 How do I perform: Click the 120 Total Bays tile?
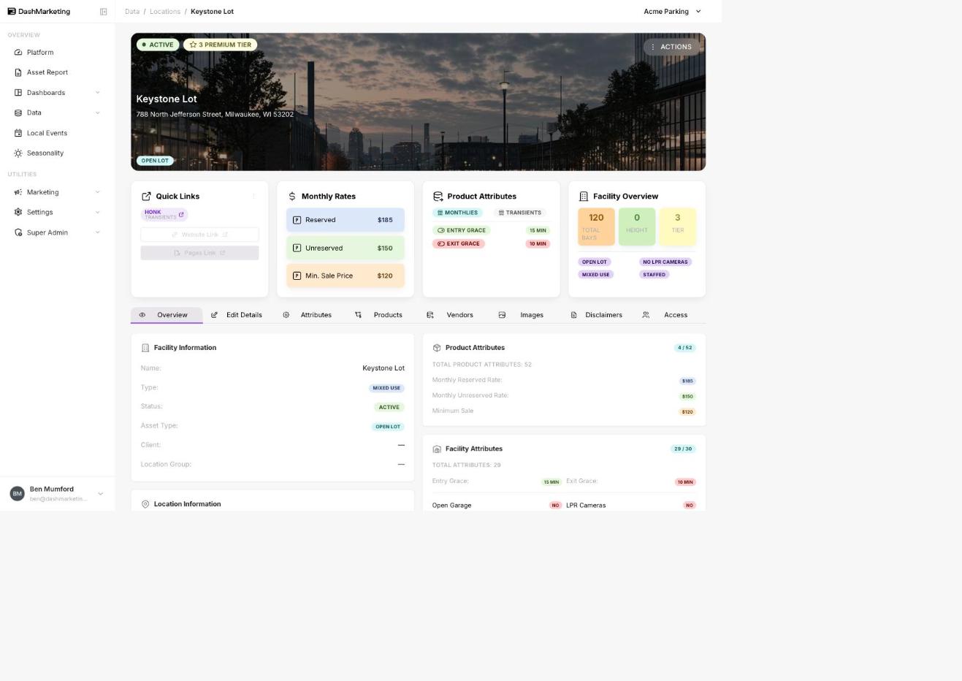[x=596, y=227]
